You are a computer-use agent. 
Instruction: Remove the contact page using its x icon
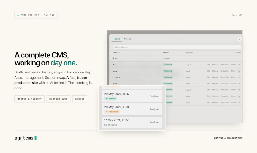coord(239,77)
